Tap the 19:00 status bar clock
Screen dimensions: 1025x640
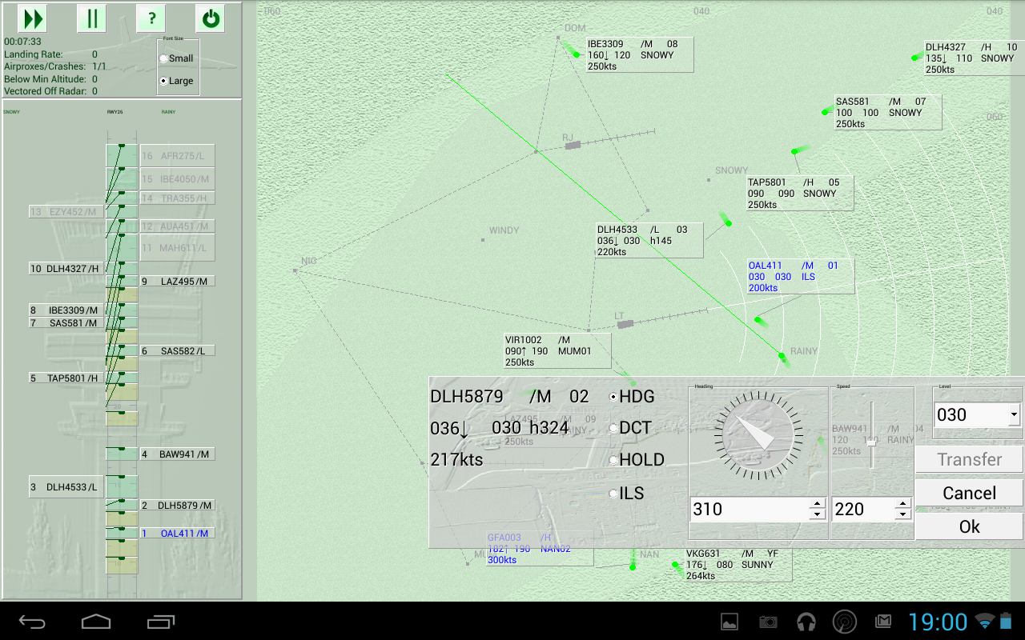tap(937, 622)
